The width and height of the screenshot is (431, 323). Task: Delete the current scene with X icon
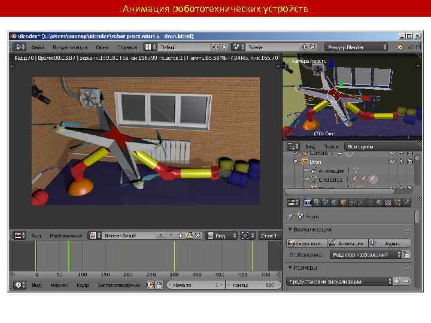[x=312, y=47]
